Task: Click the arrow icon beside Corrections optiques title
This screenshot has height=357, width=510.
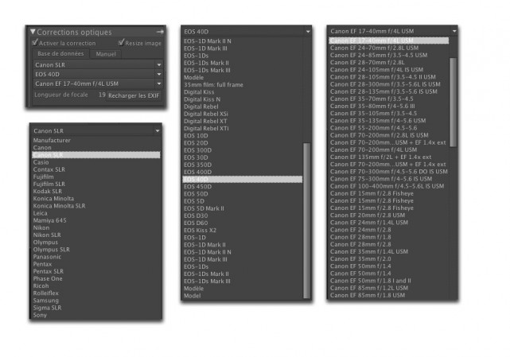Action: (160, 32)
